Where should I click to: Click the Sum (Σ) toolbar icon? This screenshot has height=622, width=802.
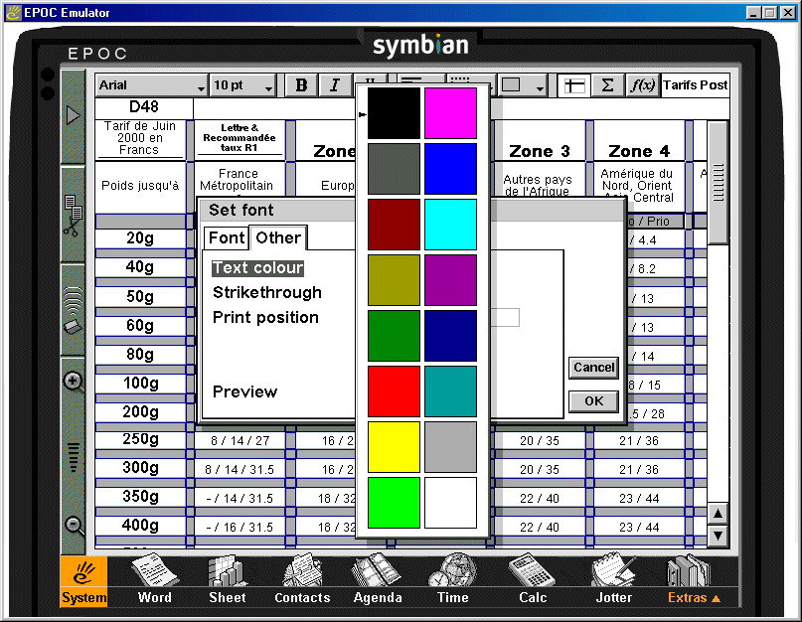(x=607, y=84)
